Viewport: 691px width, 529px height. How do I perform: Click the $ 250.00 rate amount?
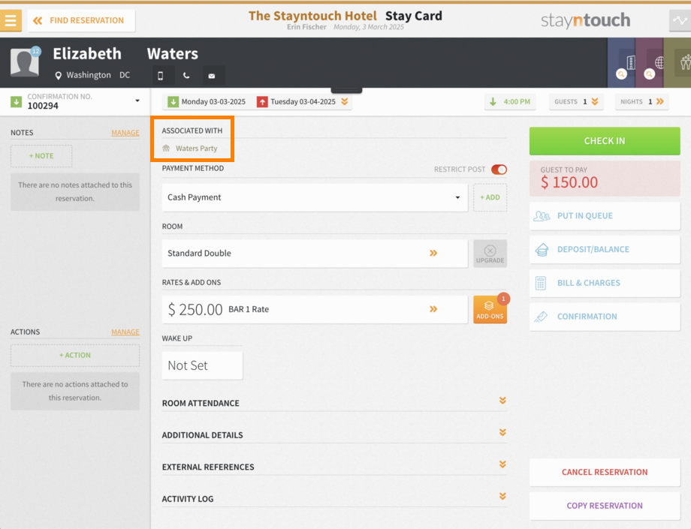(x=195, y=309)
